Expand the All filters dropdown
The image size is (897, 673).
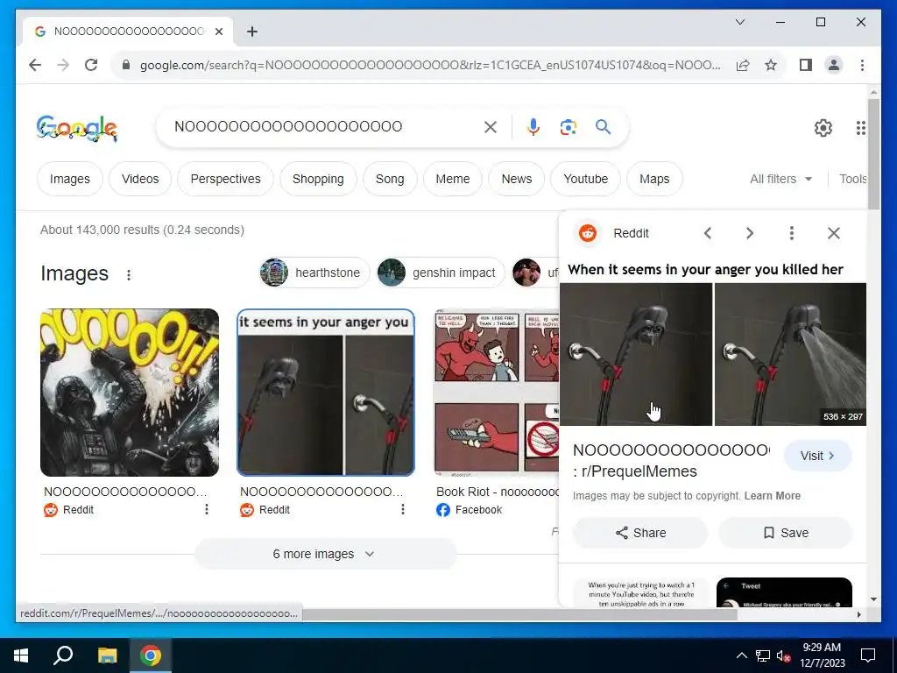coord(780,179)
